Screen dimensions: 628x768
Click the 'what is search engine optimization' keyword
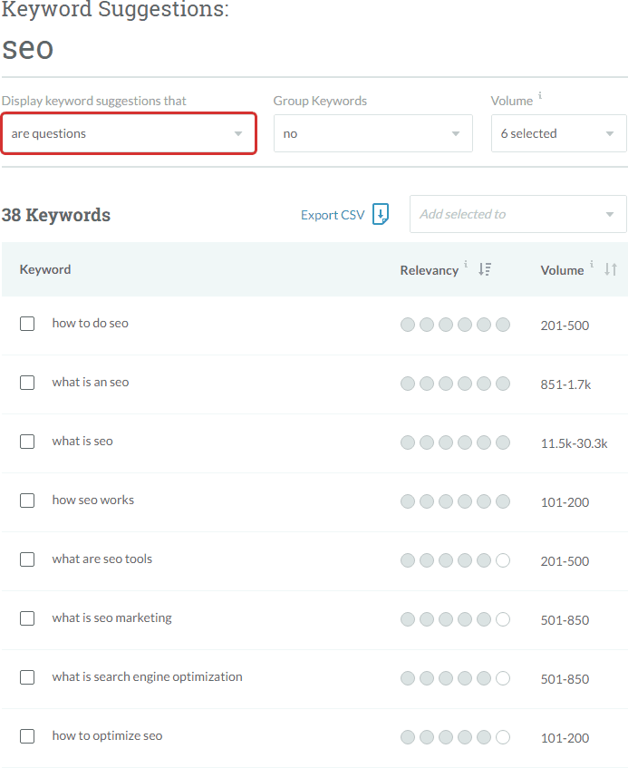pyautogui.click(x=148, y=677)
